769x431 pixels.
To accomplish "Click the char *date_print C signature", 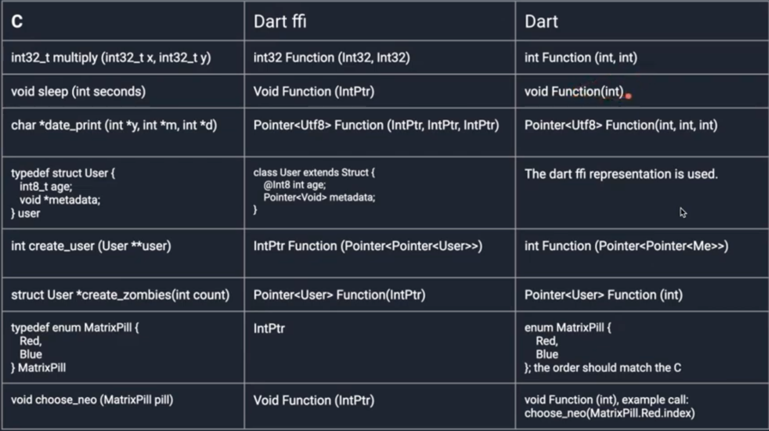I will (x=114, y=125).
